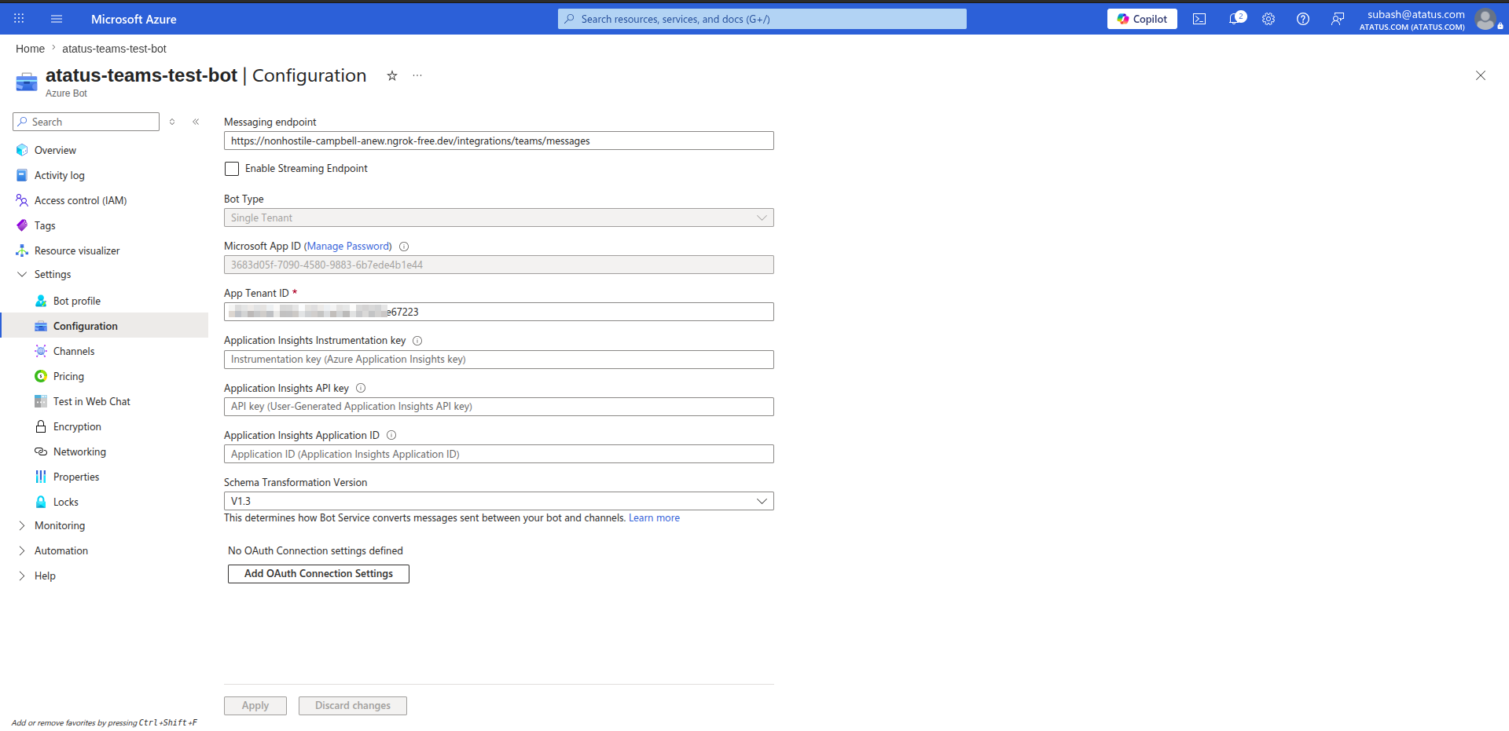Click the Encryption lock icon
1509x731 pixels.
[x=41, y=426]
